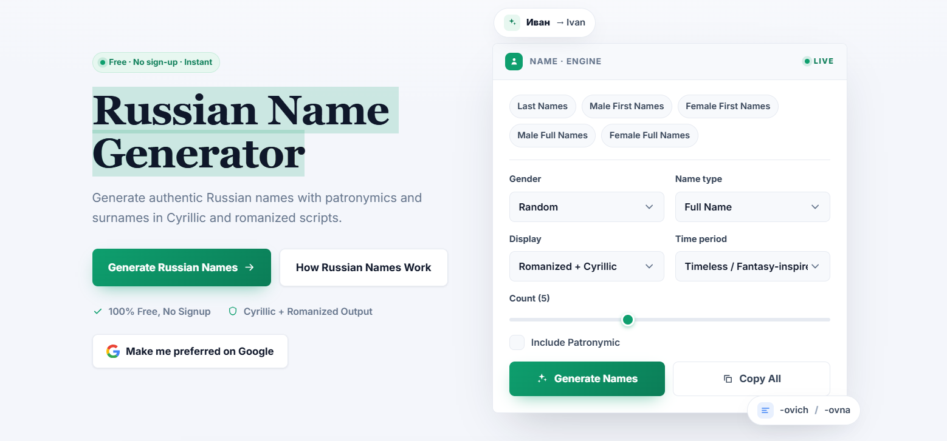Click the blue lines icon beside -ovich / -ovna

tap(765, 410)
